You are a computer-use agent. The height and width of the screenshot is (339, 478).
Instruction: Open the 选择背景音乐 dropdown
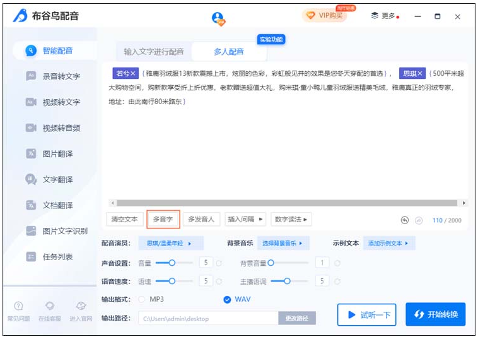pos(282,243)
